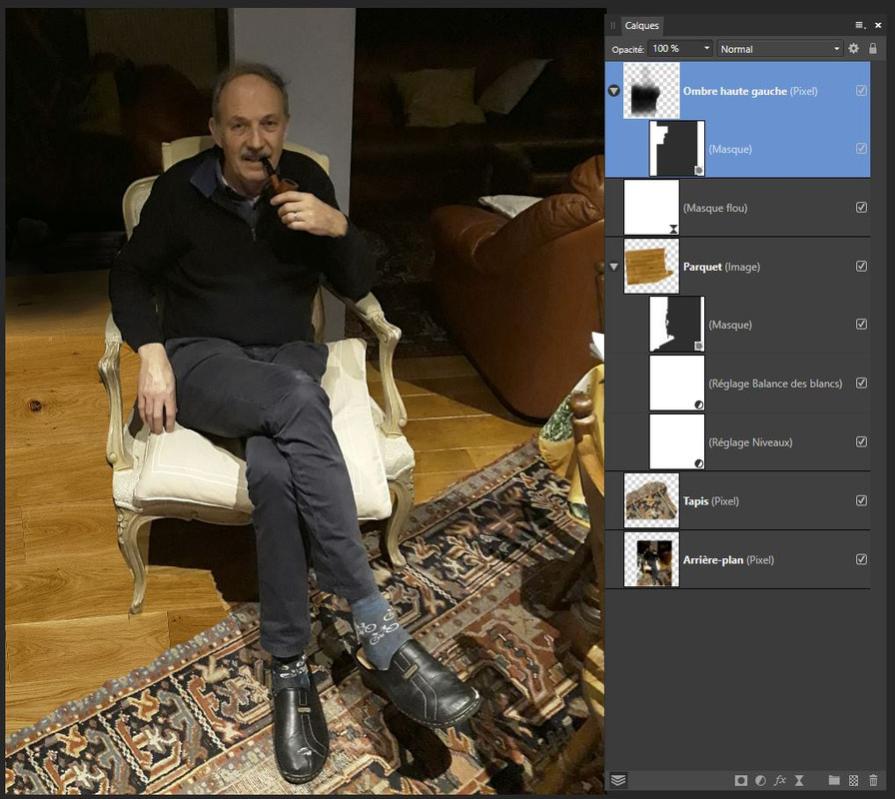
Task: Click the Add Mask Layer icon
Action: click(x=741, y=780)
